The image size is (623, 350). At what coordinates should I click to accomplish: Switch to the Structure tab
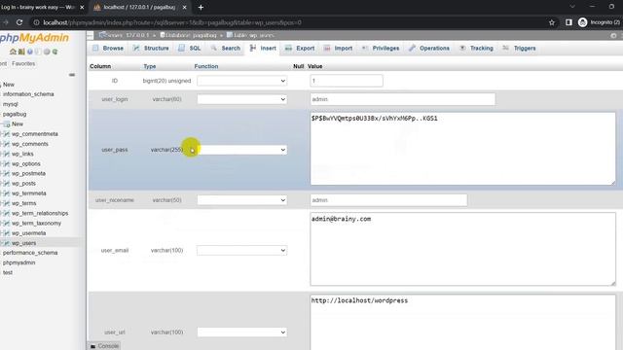tap(151, 48)
